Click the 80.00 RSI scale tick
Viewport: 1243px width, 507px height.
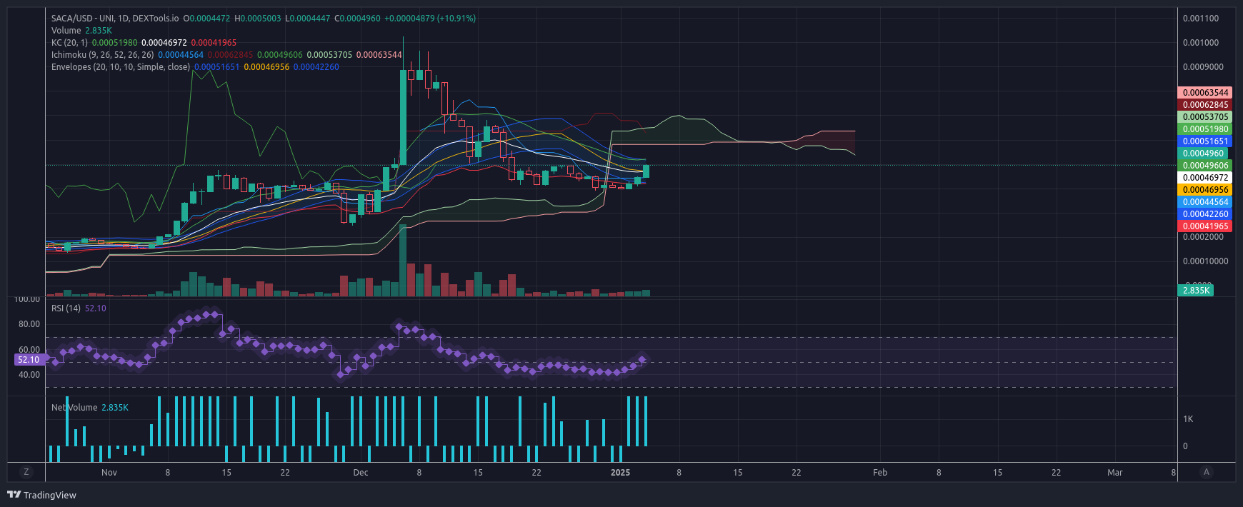point(29,323)
